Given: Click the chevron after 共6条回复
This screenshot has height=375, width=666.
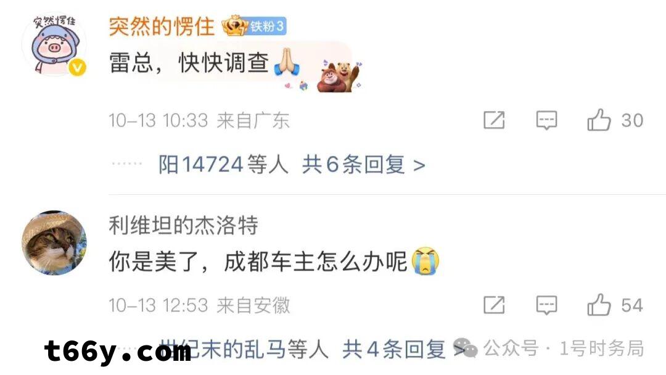Looking at the screenshot, I should [419, 166].
